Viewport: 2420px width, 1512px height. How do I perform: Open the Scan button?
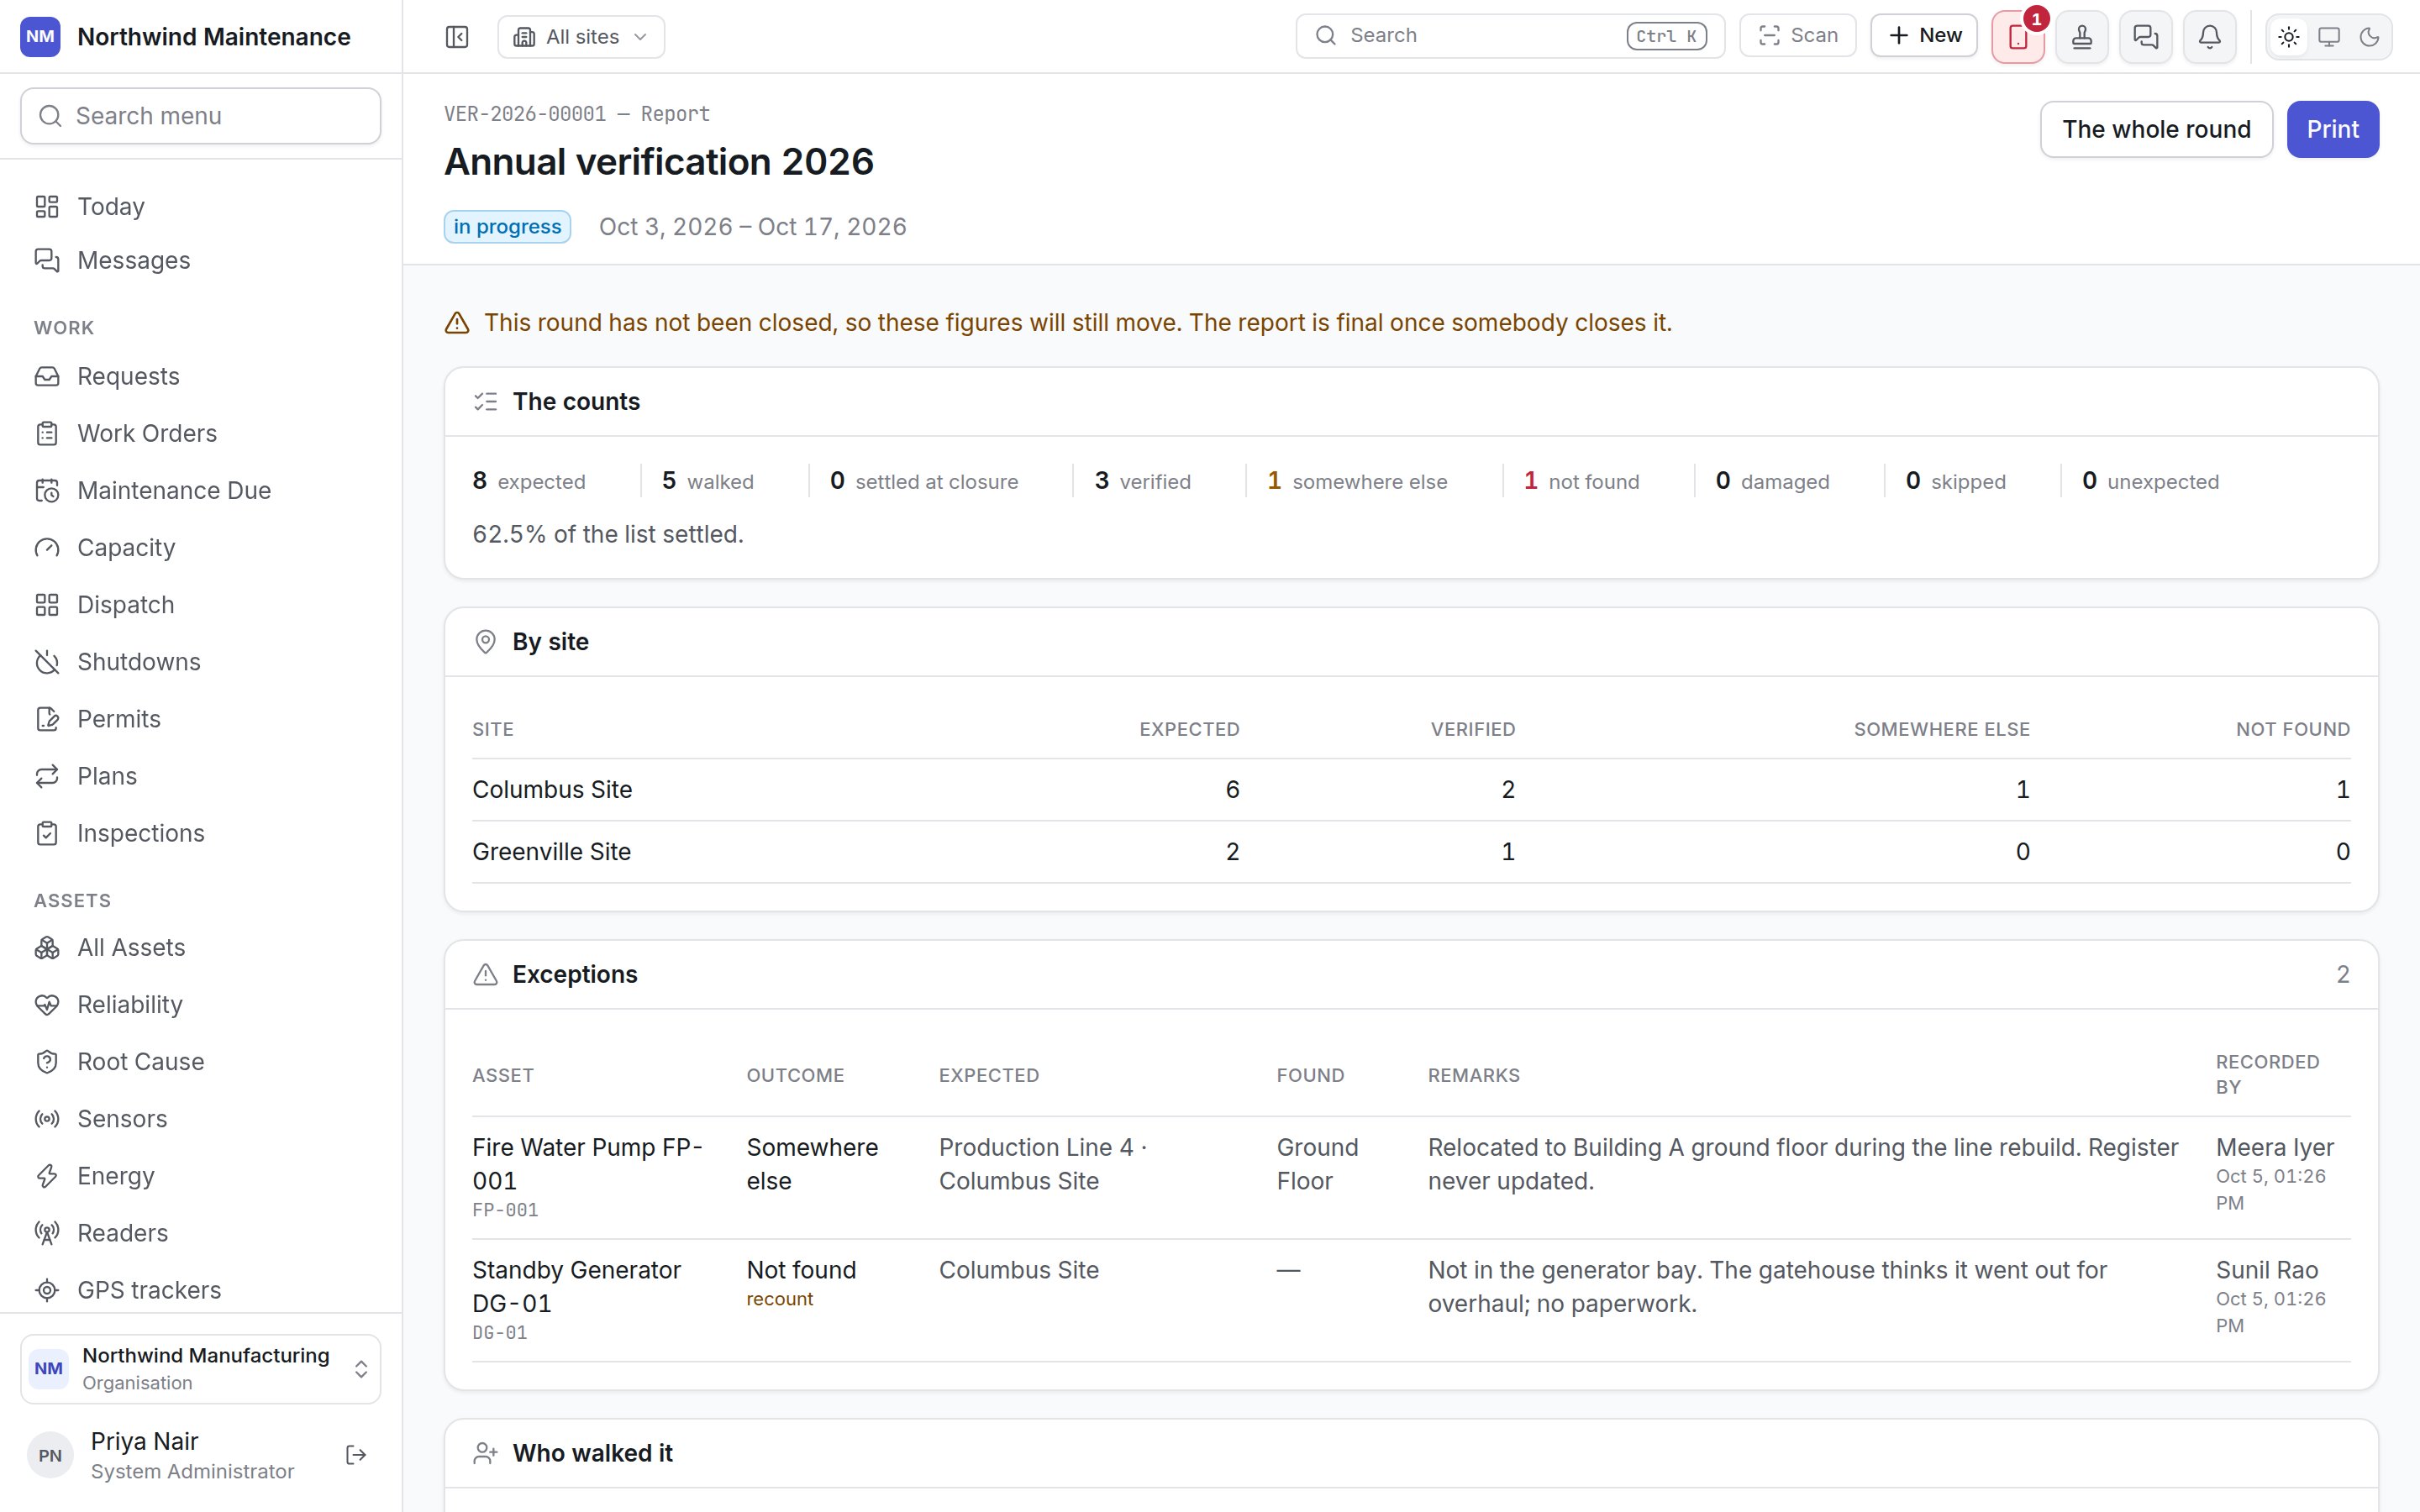[x=1798, y=36]
